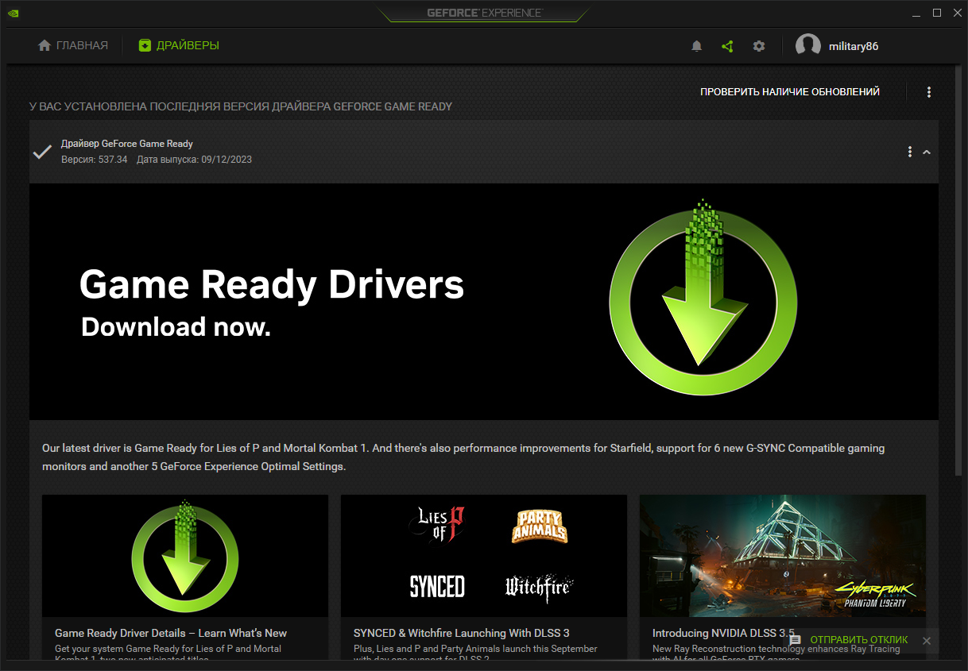Screen dimensions: 968x671
Task: Open the military86 account name
Action: pos(854,46)
